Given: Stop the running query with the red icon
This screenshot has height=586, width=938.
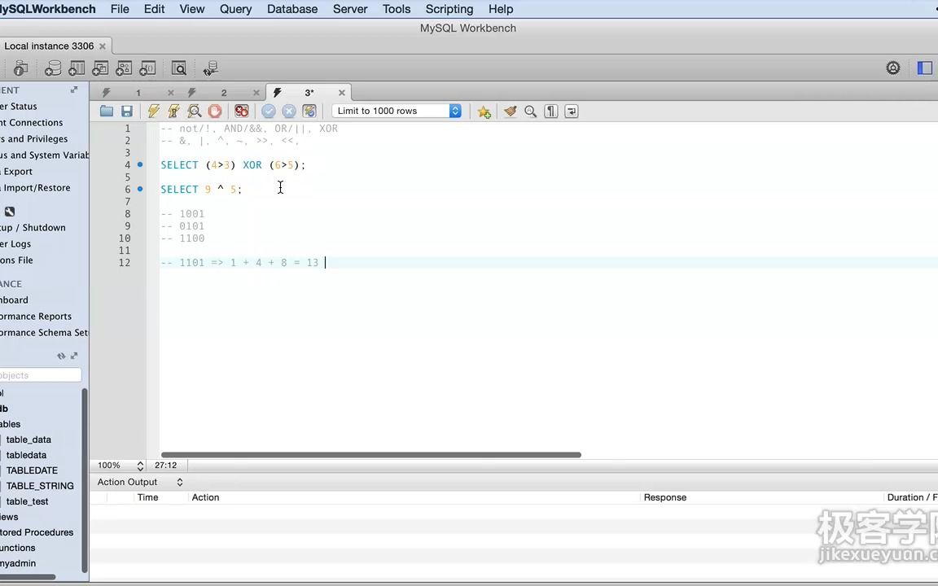Looking at the screenshot, I should (x=214, y=111).
